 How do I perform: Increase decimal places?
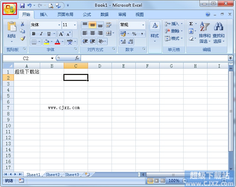tap(123, 41)
